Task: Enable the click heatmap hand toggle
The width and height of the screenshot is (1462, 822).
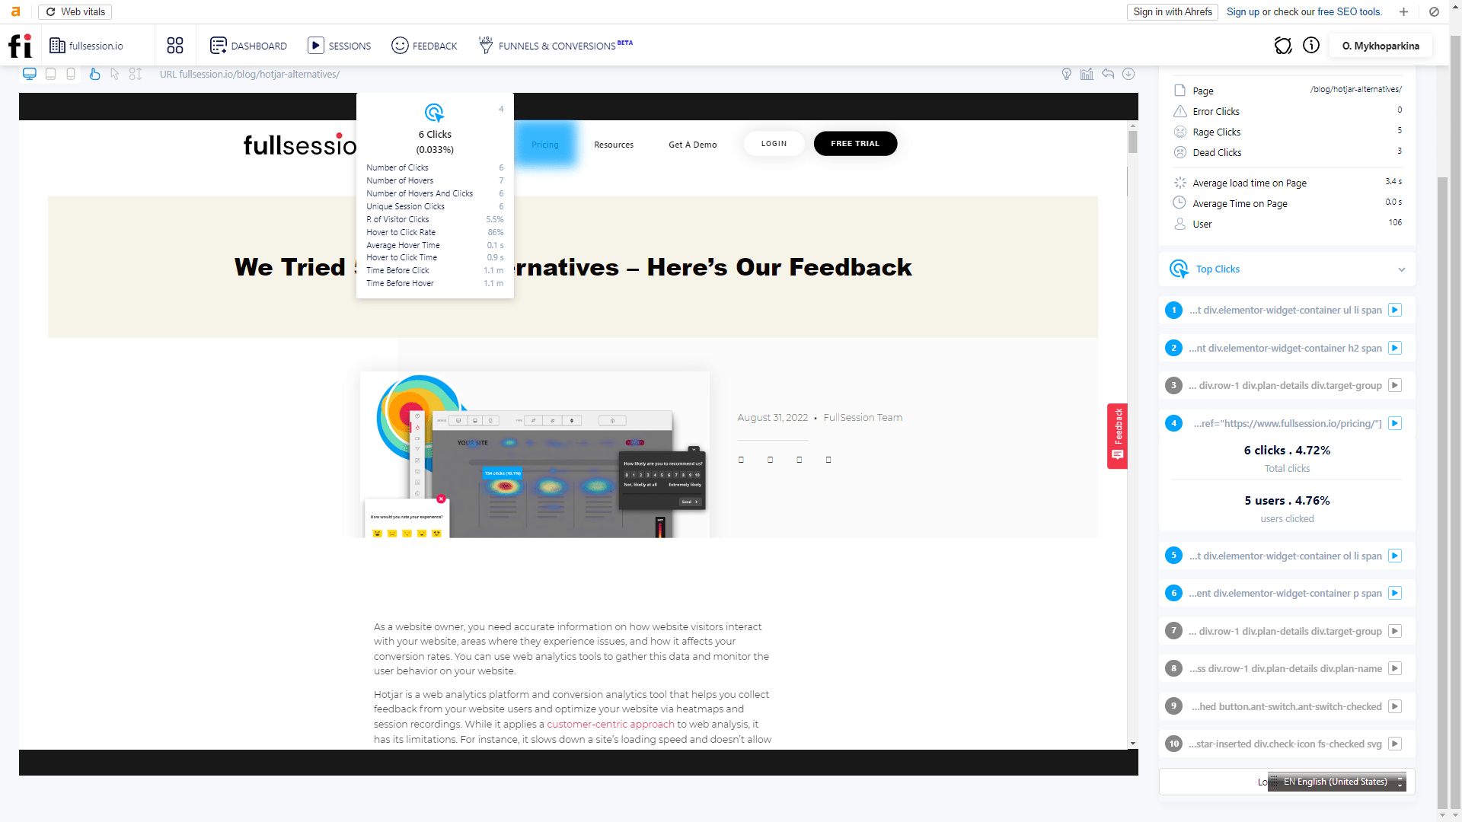Action: pyautogui.click(x=94, y=74)
